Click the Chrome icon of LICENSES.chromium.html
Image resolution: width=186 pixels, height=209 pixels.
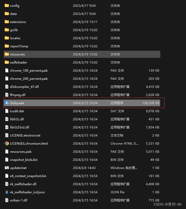(7, 143)
